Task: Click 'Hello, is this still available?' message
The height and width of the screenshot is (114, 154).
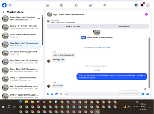Action: click(63, 55)
